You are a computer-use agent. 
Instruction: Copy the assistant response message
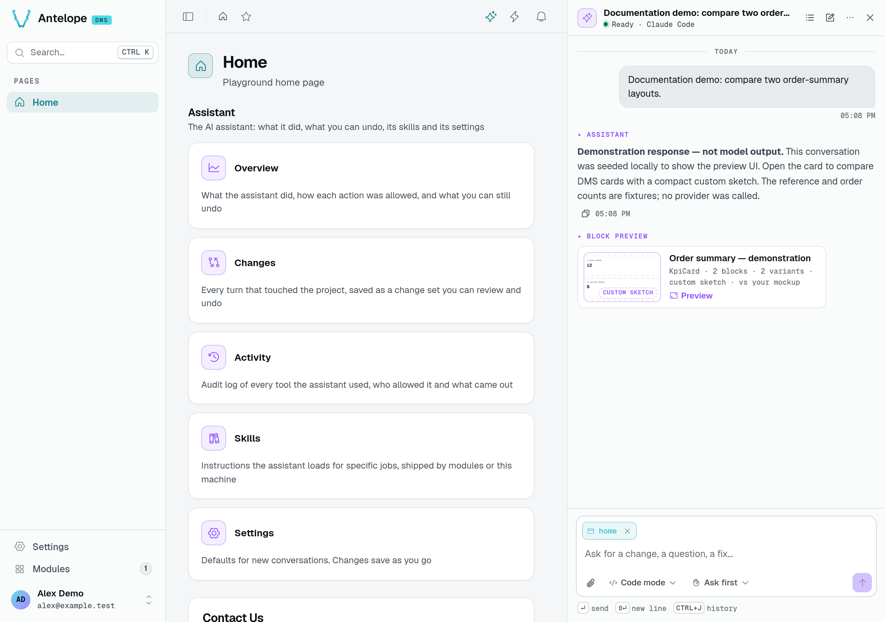coord(586,214)
